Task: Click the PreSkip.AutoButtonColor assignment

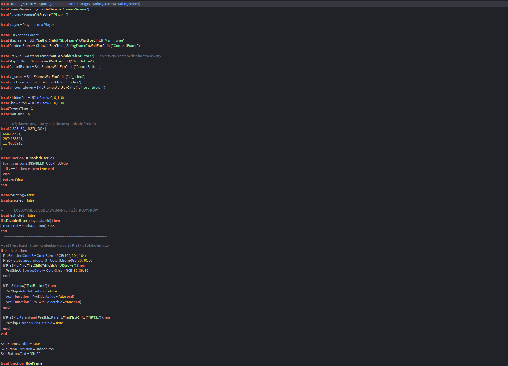Action: coord(32,291)
